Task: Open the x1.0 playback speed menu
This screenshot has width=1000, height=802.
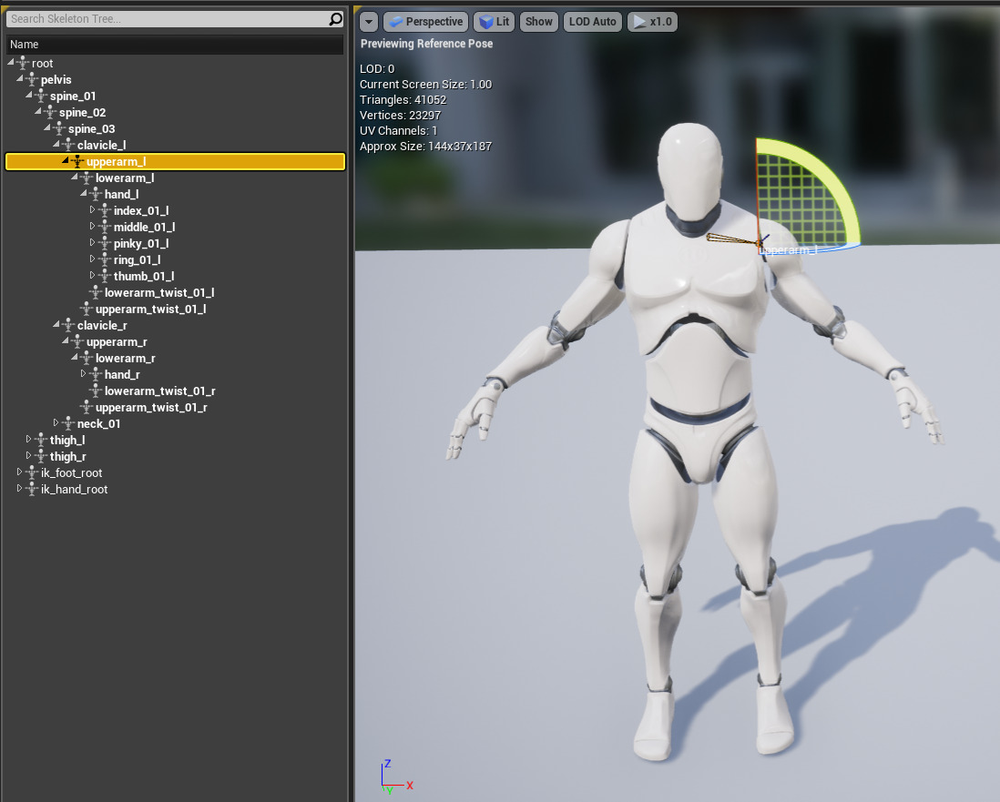Action: point(652,22)
